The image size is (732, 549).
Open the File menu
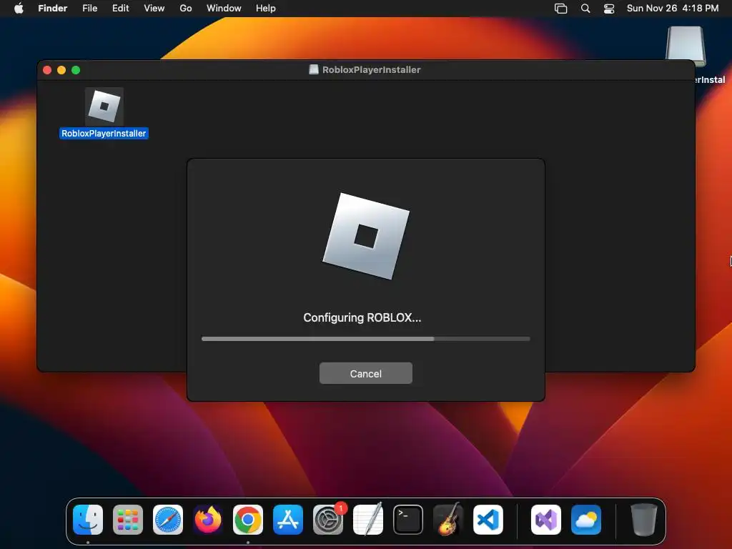point(89,9)
